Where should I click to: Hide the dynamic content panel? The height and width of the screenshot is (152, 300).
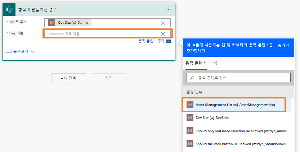click(283, 45)
